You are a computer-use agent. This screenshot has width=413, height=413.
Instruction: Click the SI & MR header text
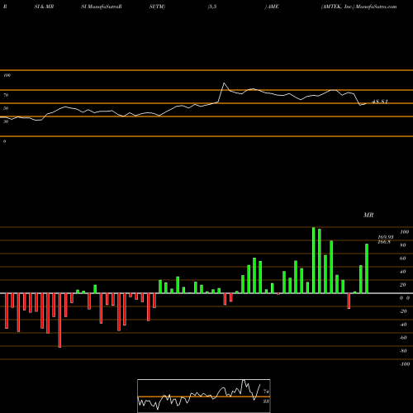pyautogui.click(x=44, y=7)
